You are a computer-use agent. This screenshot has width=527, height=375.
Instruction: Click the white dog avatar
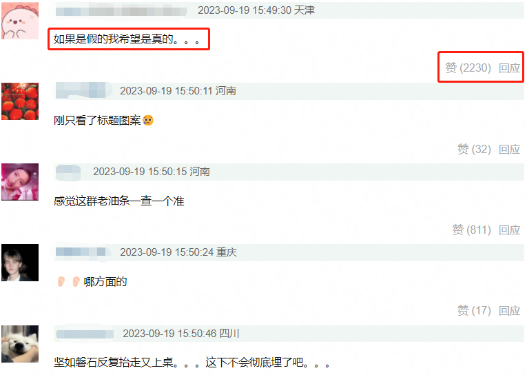(x=20, y=344)
